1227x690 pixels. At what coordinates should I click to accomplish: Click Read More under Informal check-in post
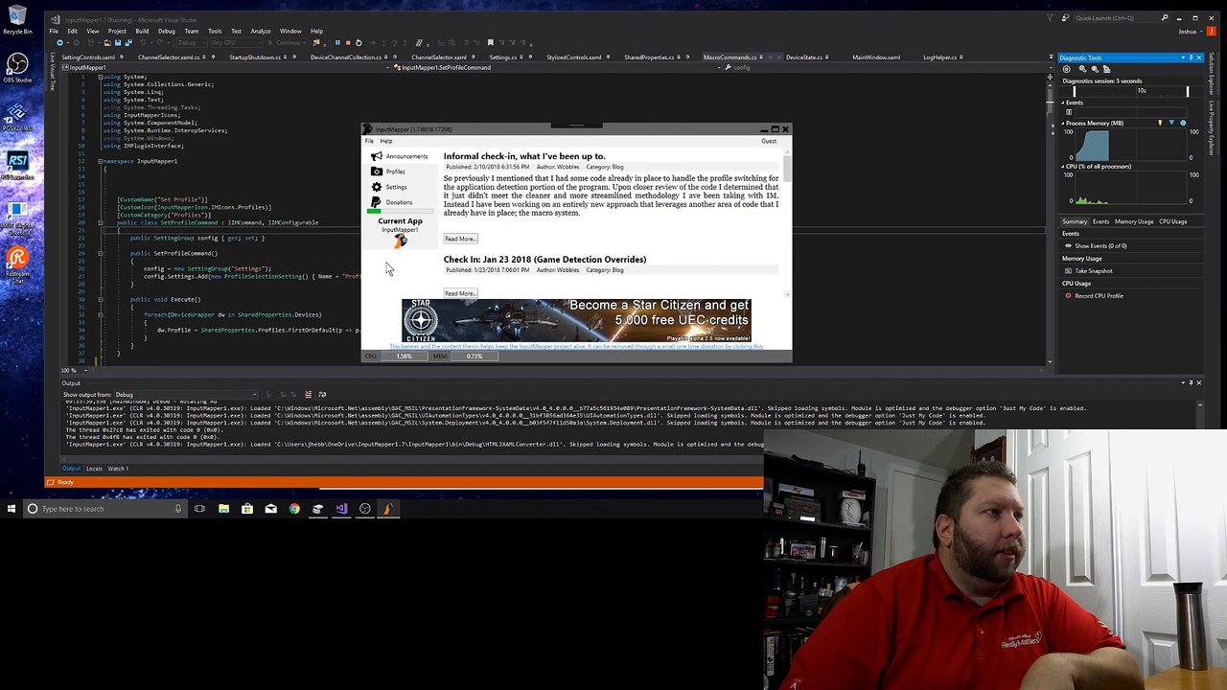(460, 239)
